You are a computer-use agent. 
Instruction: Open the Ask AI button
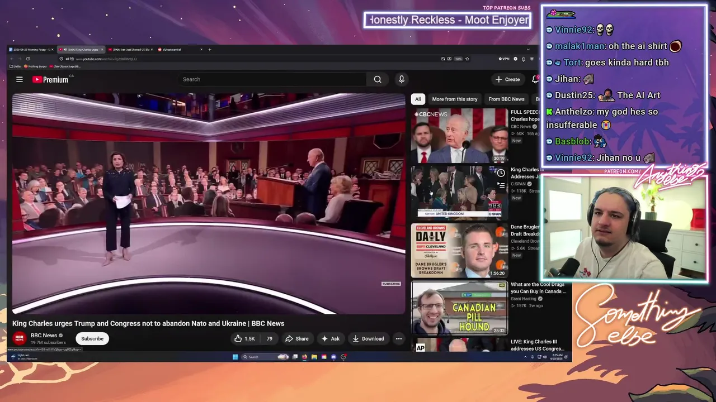(330, 338)
